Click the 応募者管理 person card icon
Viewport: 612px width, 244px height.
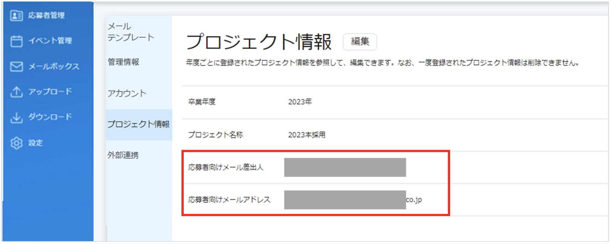coord(16,15)
